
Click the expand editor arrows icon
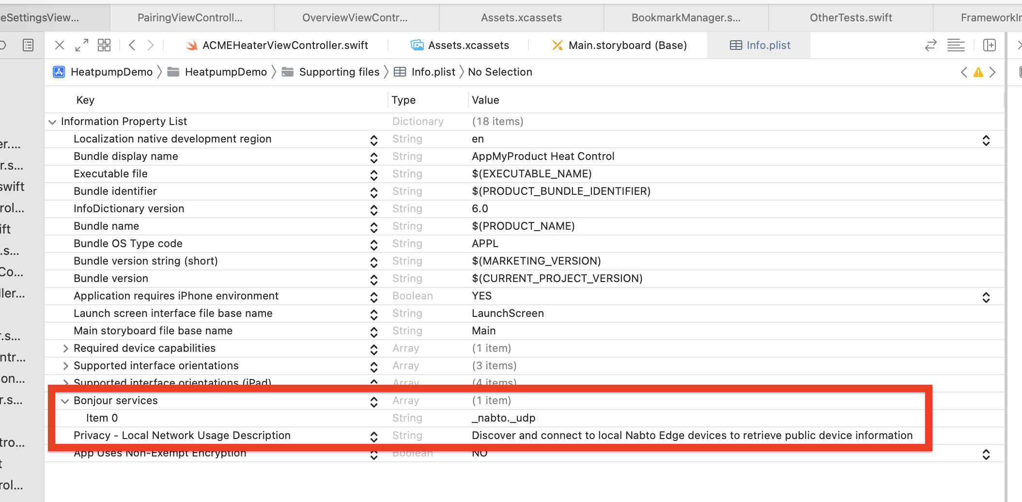pyautogui.click(x=82, y=46)
